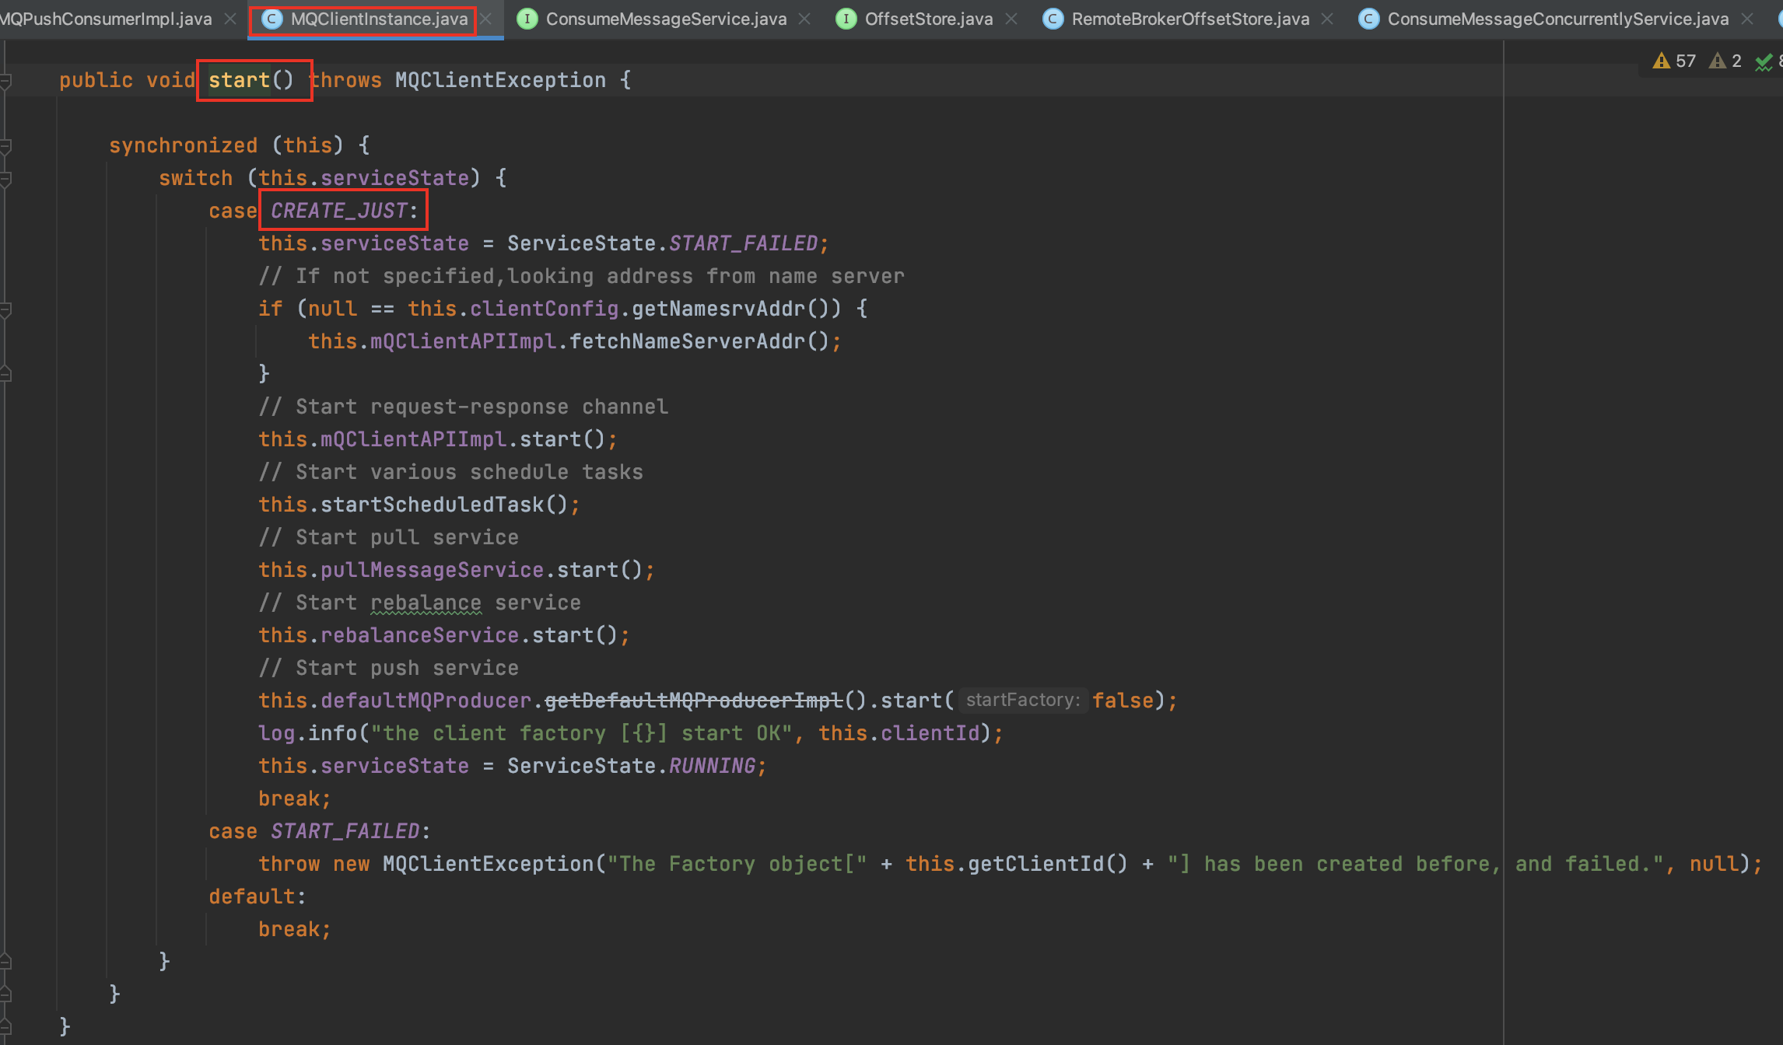The height and width of the screenshot is (1045, 1783).
Task: Click the start() method name
Action: point(239,80)
